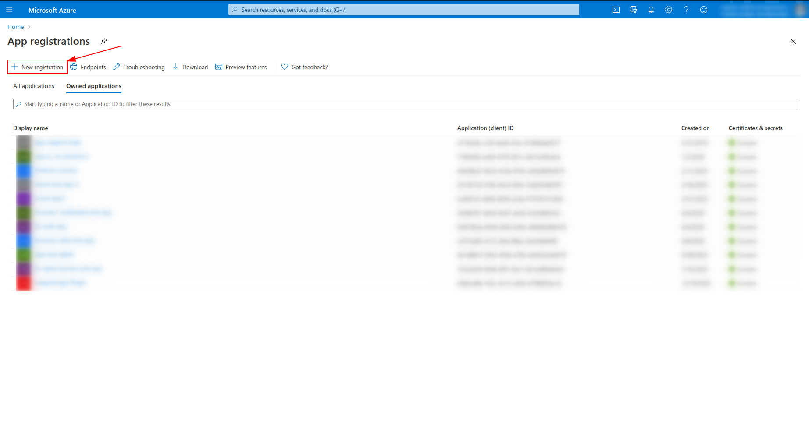The height and width of the screenshot is (430, 809).
Task: Show the notifications bell
Action: click(651, 10)
